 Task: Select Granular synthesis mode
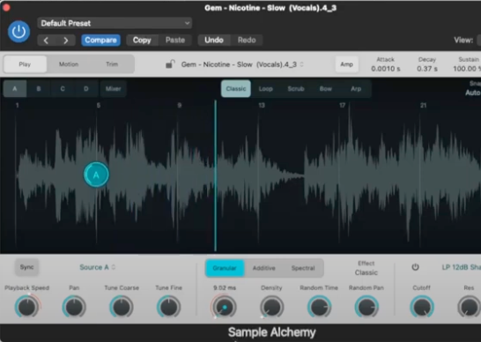coord(225,268)
